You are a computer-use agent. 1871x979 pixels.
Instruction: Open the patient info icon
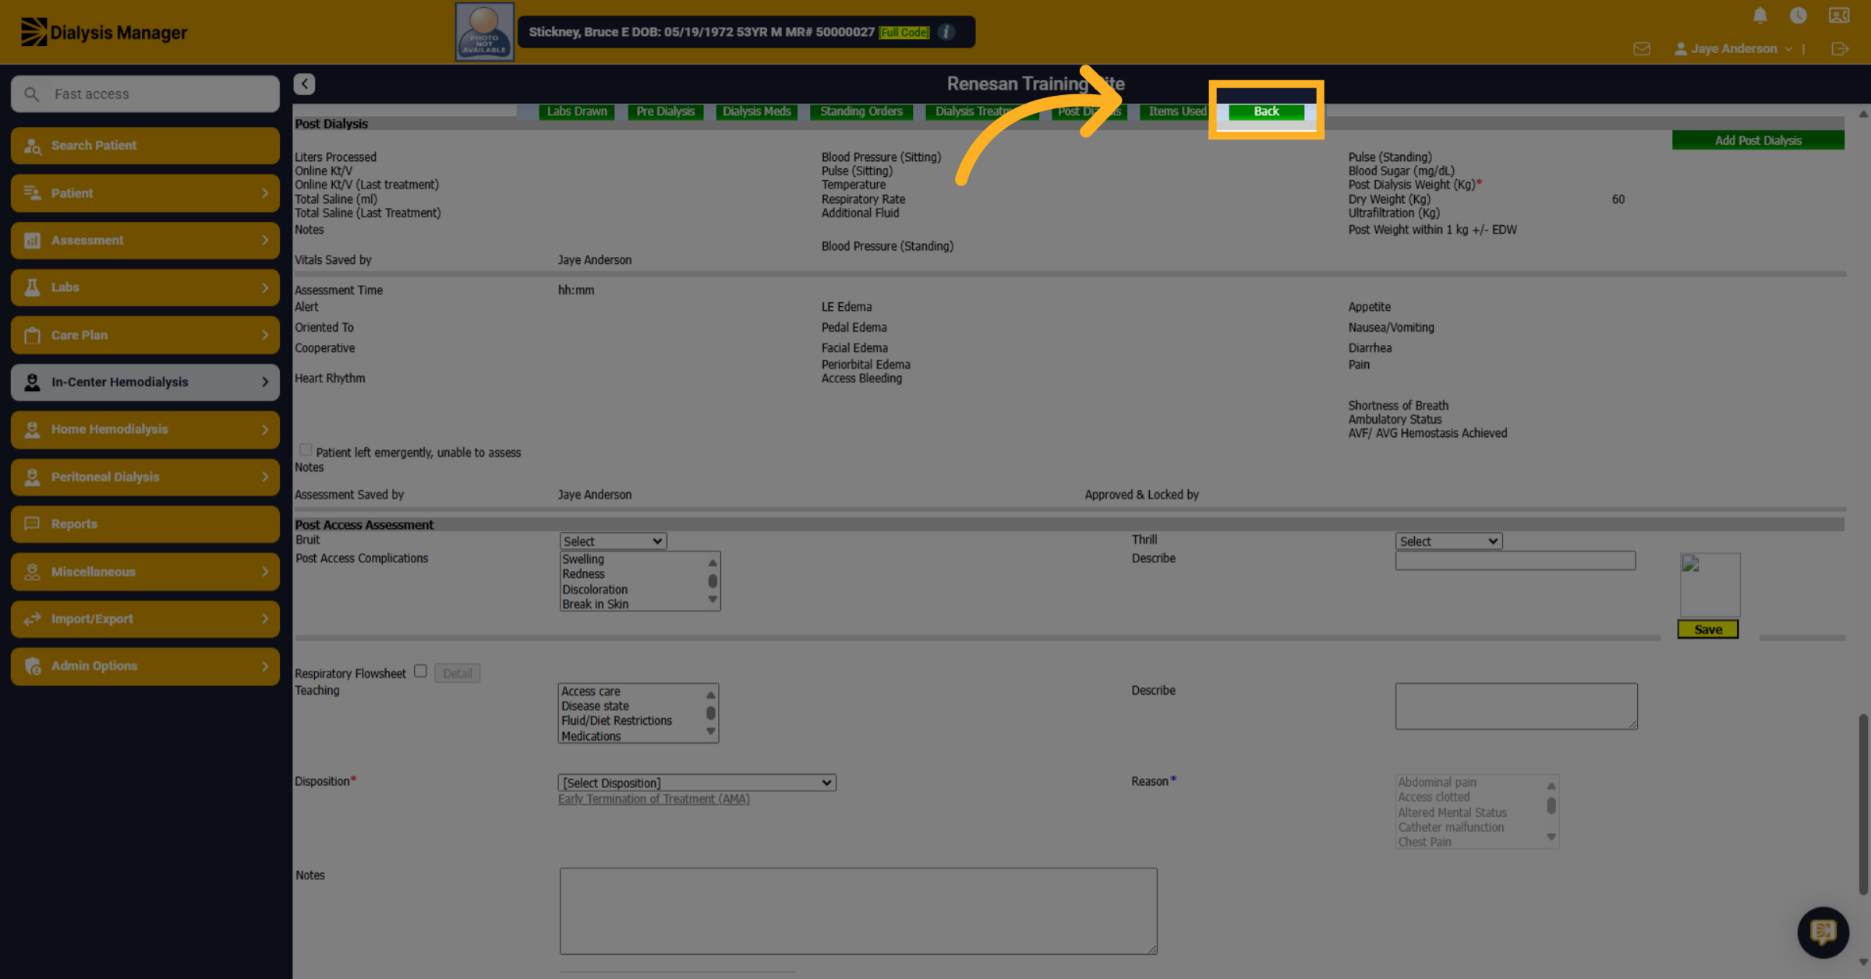[946, 32]
